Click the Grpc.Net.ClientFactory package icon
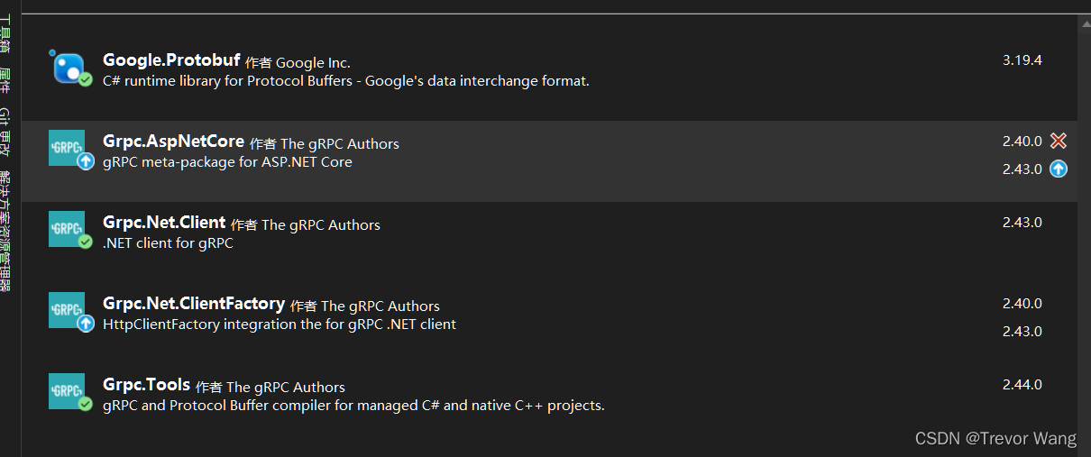 68,311
